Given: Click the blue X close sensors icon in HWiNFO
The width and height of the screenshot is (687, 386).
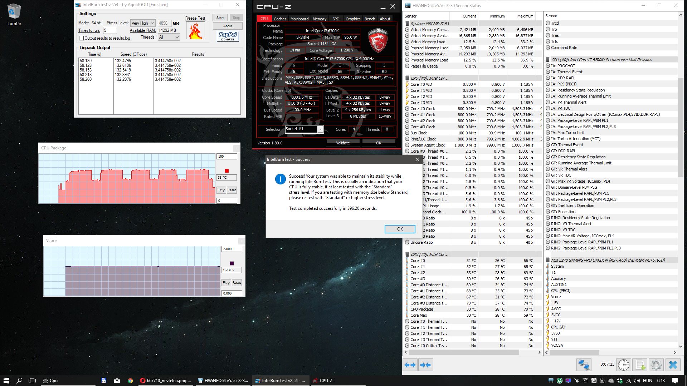Looking at the screenshot, I should pyautogui.click(x=673, y=365).
